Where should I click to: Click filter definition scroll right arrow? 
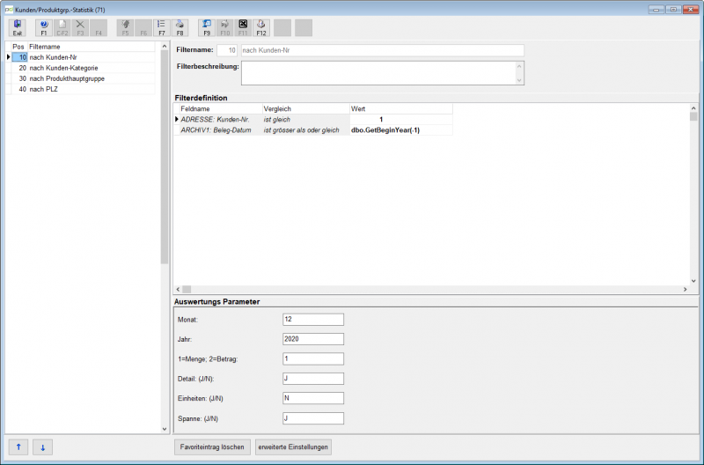coord(686,290)
